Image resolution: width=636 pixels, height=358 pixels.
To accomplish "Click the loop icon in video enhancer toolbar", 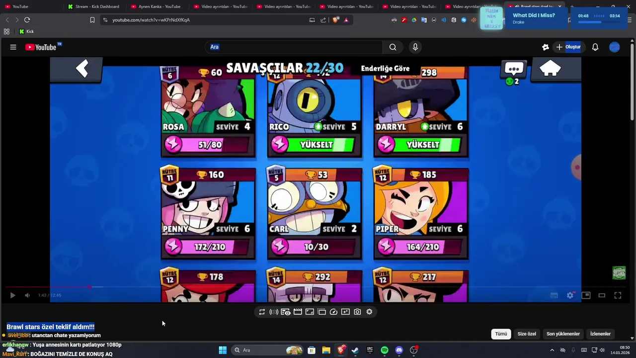I will pos(262,312).
